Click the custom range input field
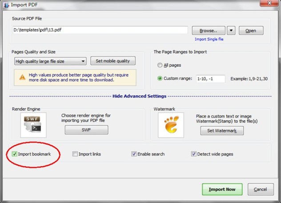Viewport: 281px width, 203px height. [x=211, y=79]
